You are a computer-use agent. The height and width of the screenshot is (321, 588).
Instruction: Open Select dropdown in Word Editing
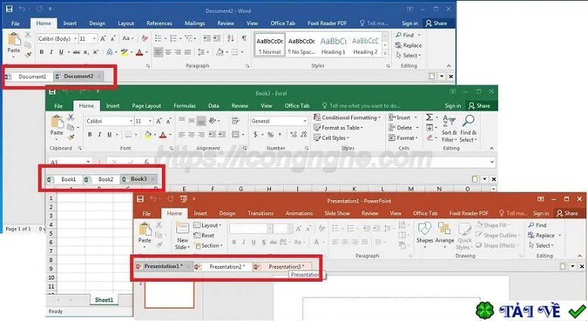409,55
